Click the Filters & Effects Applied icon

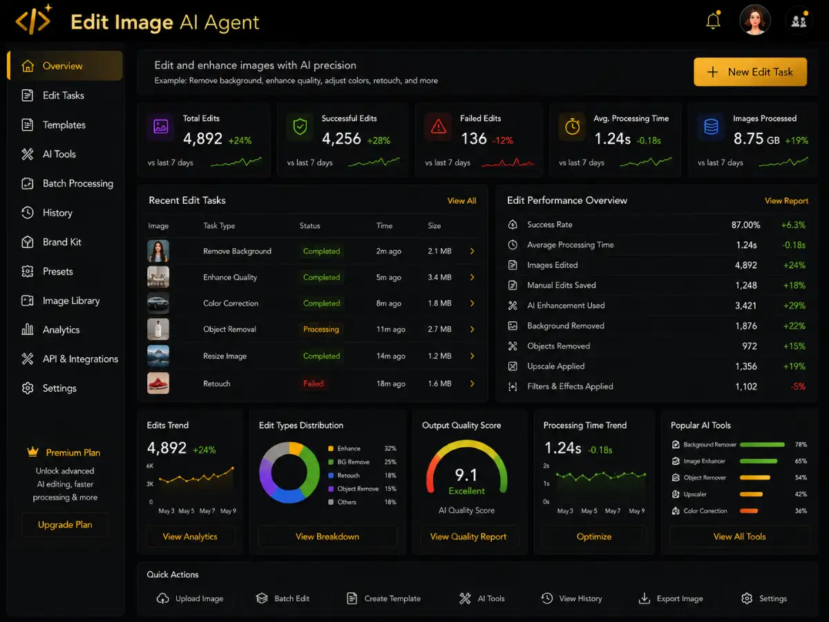point(513,386)
